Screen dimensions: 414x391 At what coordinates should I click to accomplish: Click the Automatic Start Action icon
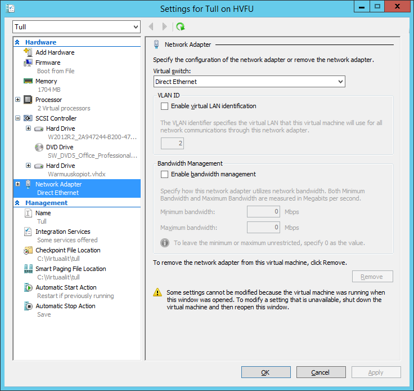click(x=28, y=287)
